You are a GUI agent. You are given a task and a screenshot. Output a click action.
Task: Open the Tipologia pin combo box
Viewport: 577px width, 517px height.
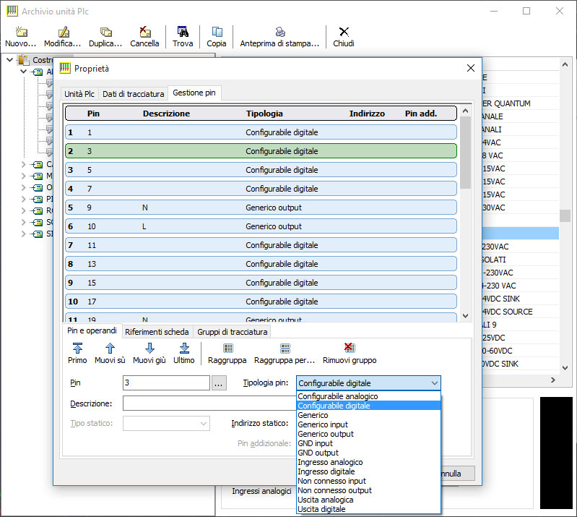click(368, 383)
